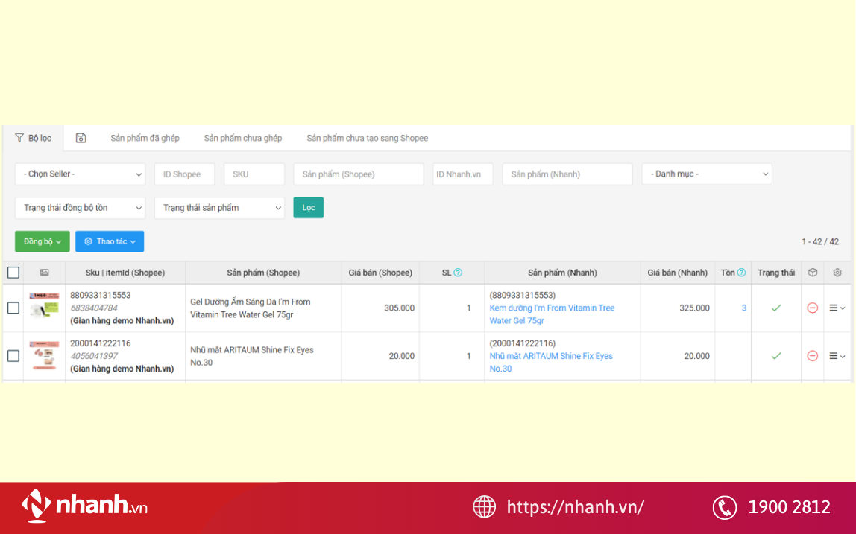Click the pagination text 1 - 42 / 42
This screenshot has height=534, width=856.
pos(820,241)
